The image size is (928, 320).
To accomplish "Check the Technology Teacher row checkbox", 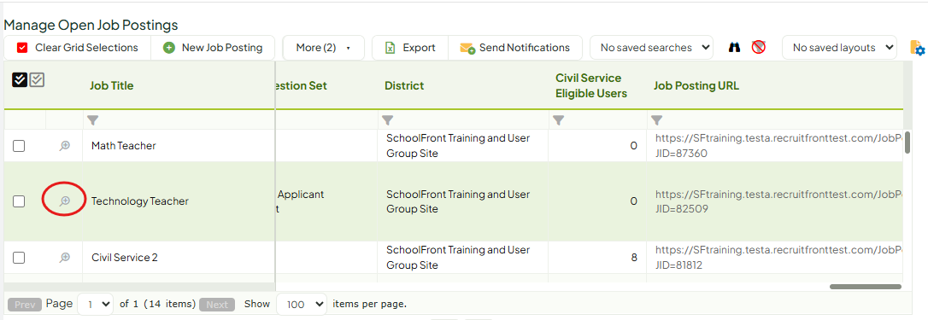I will click(19, 201).
